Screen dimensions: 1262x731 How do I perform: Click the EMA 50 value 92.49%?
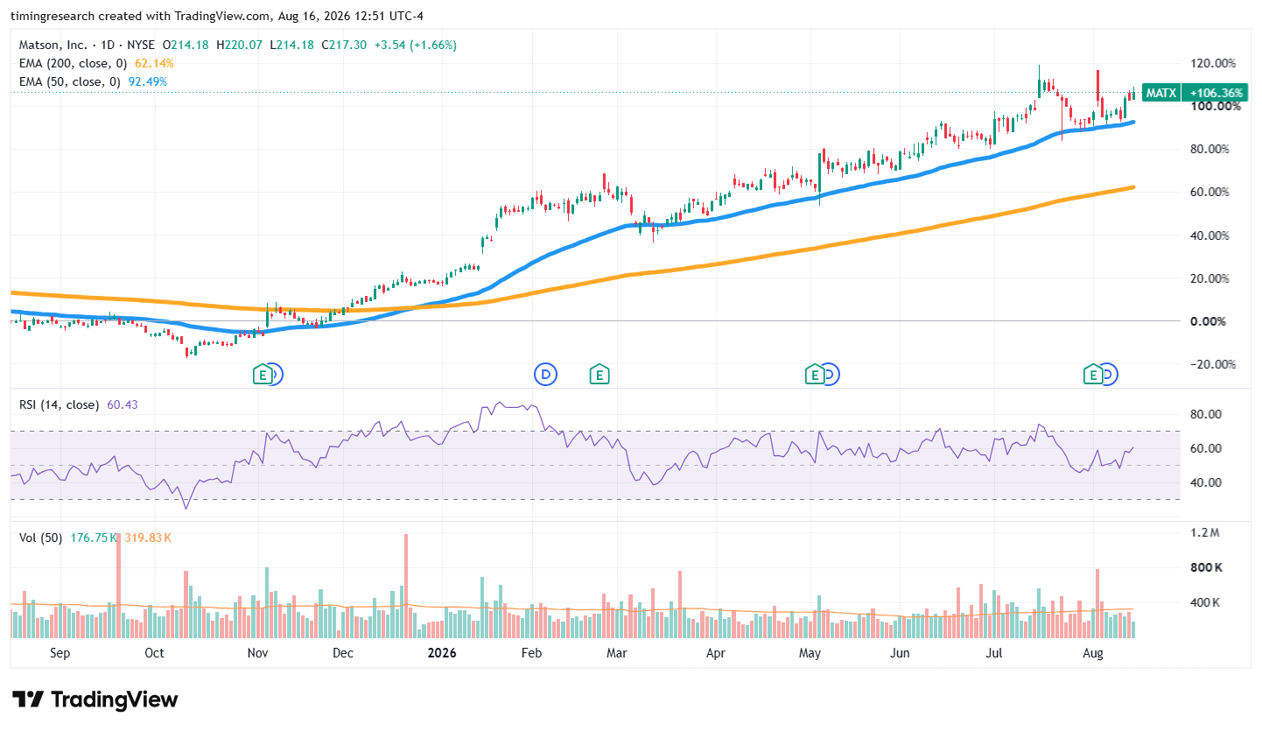147,81
